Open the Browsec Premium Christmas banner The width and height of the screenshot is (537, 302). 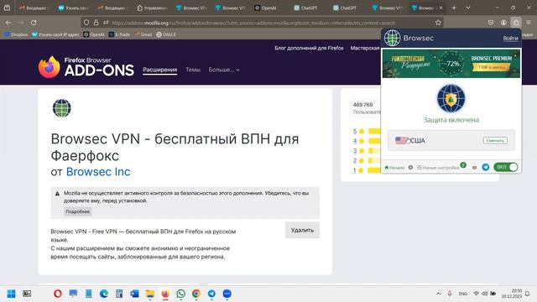451,64
